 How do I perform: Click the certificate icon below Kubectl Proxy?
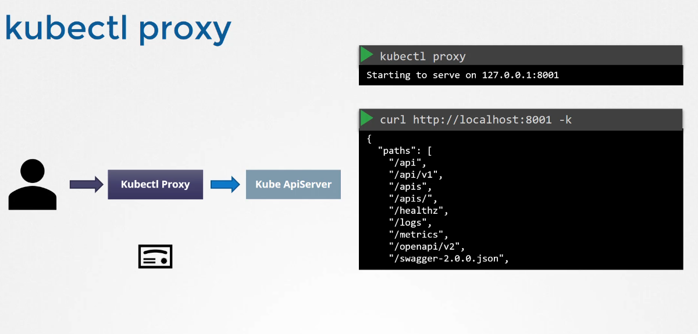(155, 257)
